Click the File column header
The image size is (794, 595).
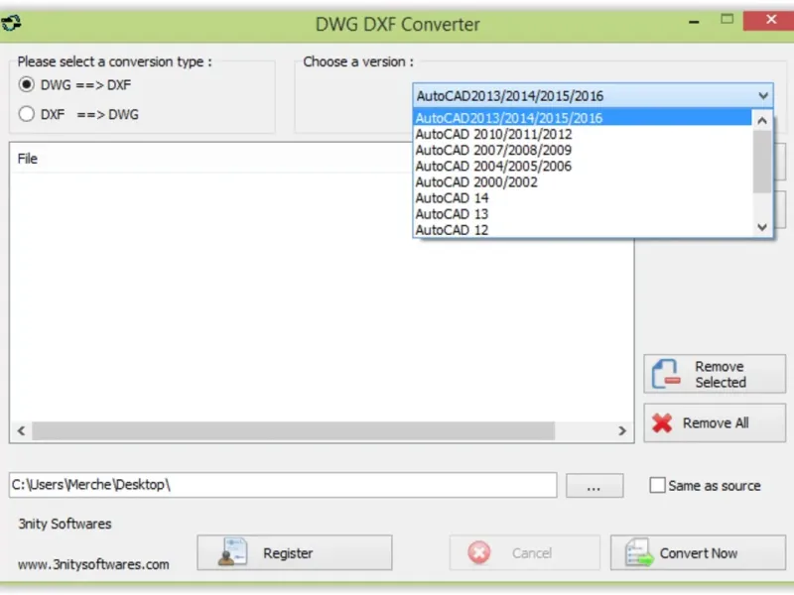click(x=28, y=159)
